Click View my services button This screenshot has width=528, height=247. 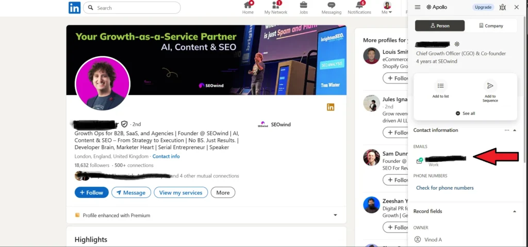(x=181, y=192)
